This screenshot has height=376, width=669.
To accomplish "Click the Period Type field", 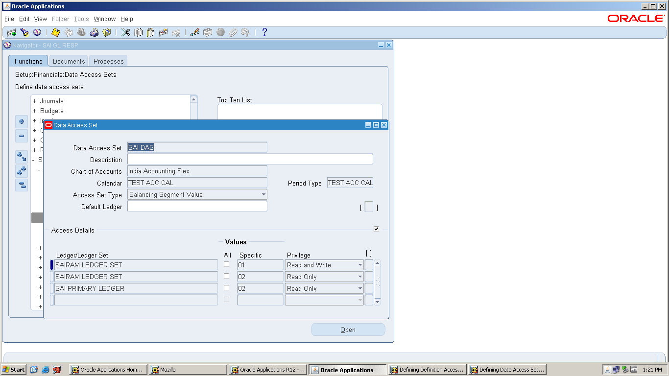I will pyautogui.click(x=350, y=183).
